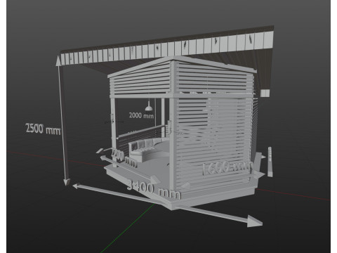
Task: Select the "1600 mm" wall dimension text
Action: pos(227,167)
